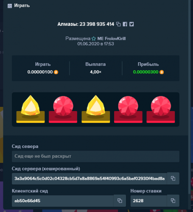This screenshot has width=193, height=212.
Task: Select the last red gem tile
Action: [161, 109]
